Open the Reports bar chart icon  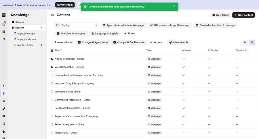tap(4, 101)
